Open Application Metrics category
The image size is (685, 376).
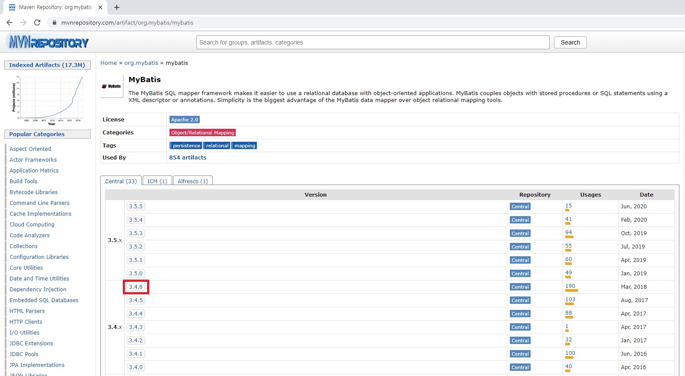[34, 170]
